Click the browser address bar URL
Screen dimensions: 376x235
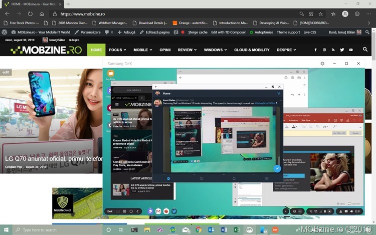83,14
